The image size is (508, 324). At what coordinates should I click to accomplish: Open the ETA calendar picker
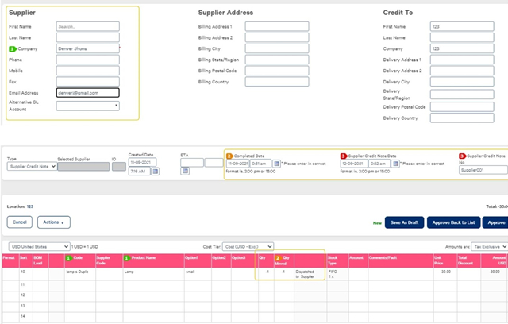pyautogui.click(x=185, y=171)
